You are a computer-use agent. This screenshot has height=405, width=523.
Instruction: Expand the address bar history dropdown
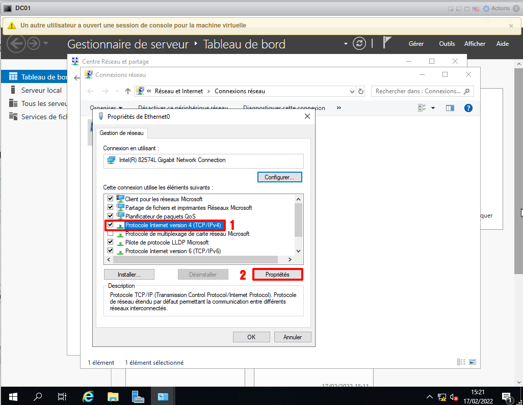352,92
